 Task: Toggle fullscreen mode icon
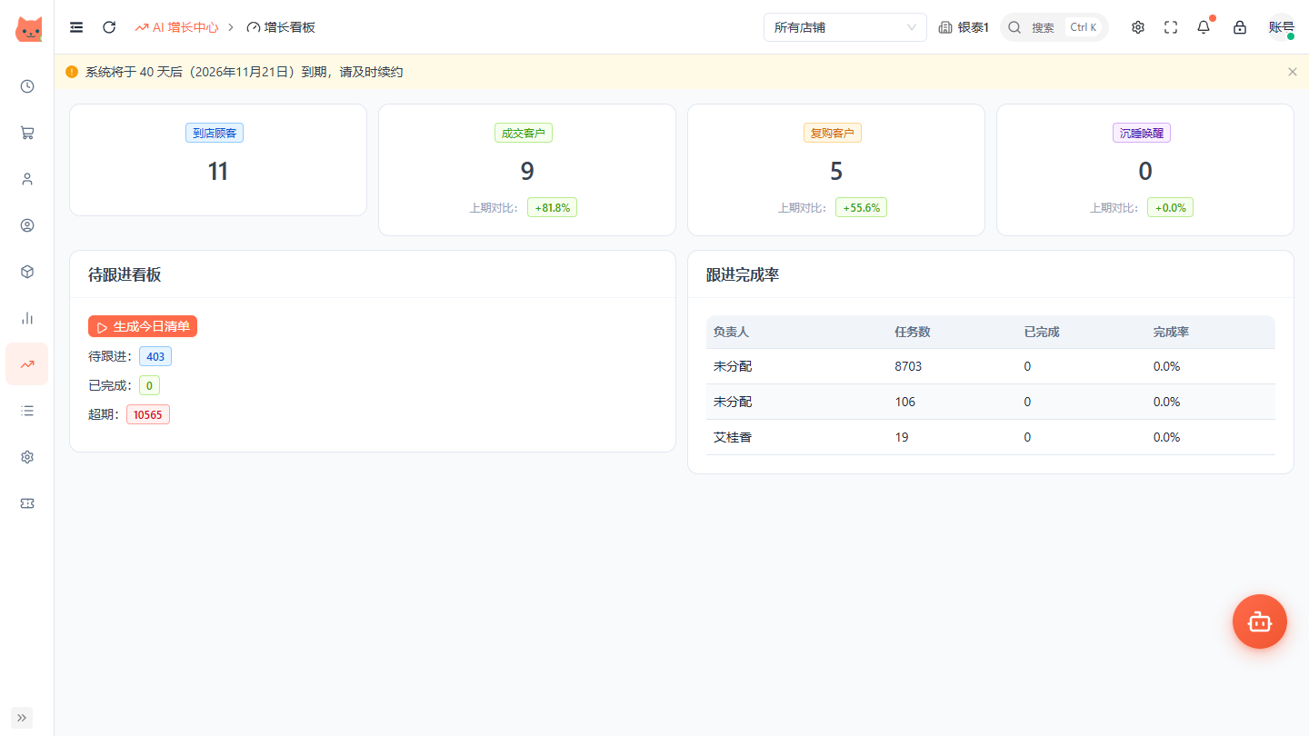click(x=1171, y=27)
